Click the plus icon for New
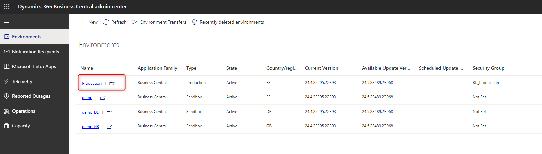The image size is (542, 154). coord(83,22)
